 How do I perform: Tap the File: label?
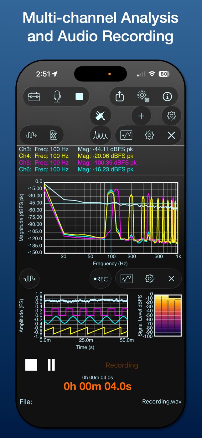tap(26, 402)
